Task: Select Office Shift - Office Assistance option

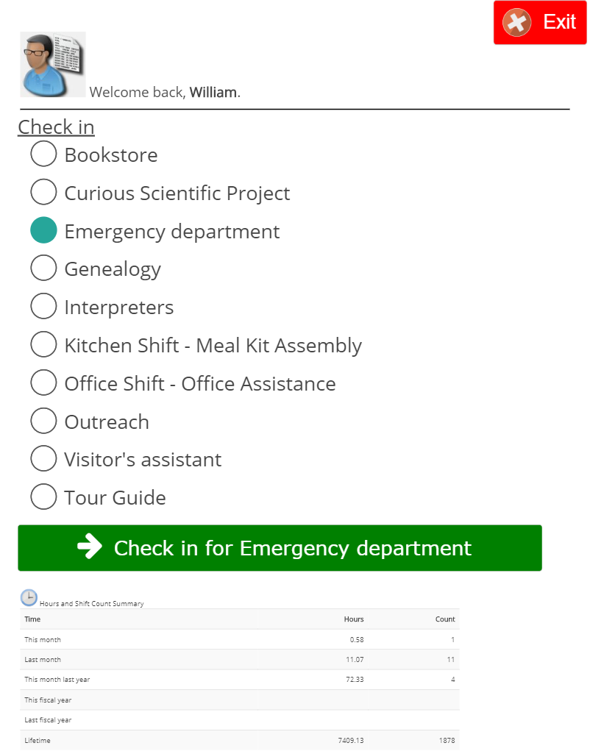Action: [x=43, y=383]
